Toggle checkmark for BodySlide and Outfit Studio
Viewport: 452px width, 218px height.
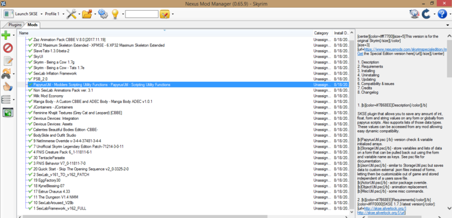click(31, 135)
